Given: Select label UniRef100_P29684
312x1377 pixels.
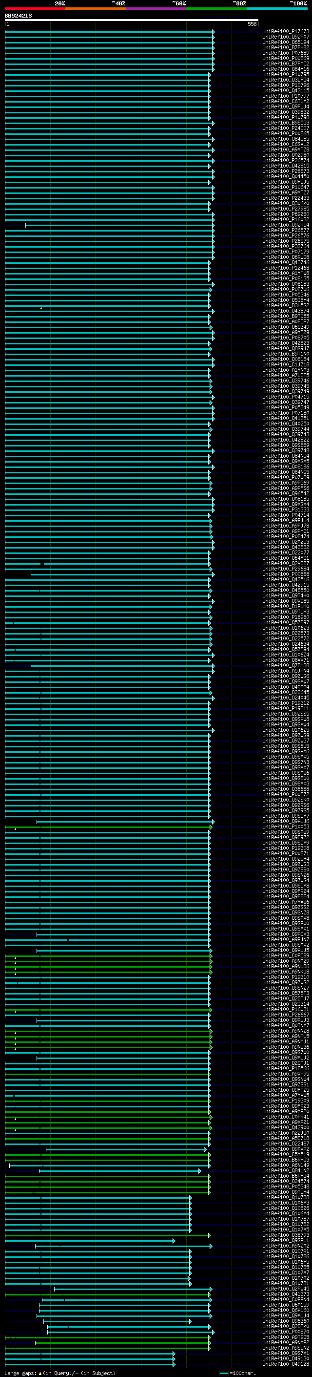Looking at the screenshot, I should [286, 569].
